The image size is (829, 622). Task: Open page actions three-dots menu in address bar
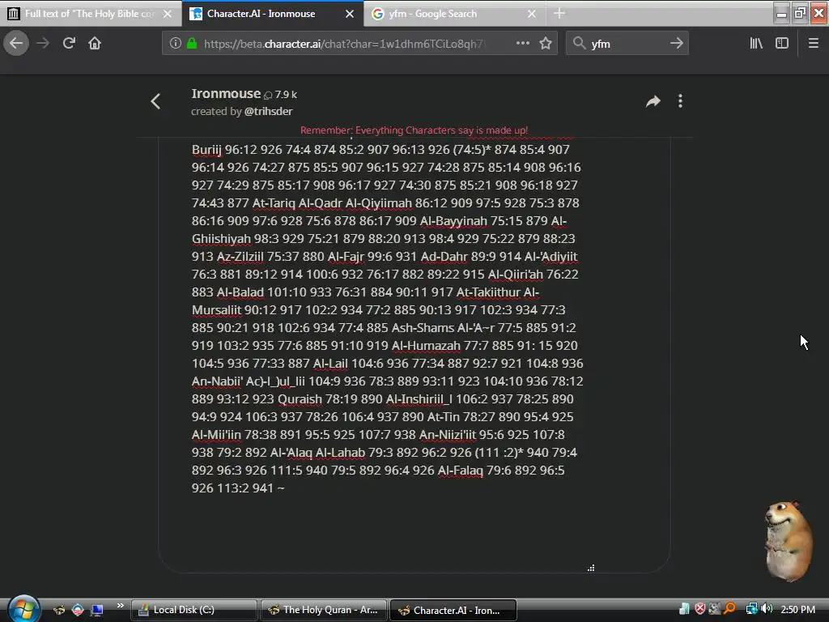coord(522,44)
